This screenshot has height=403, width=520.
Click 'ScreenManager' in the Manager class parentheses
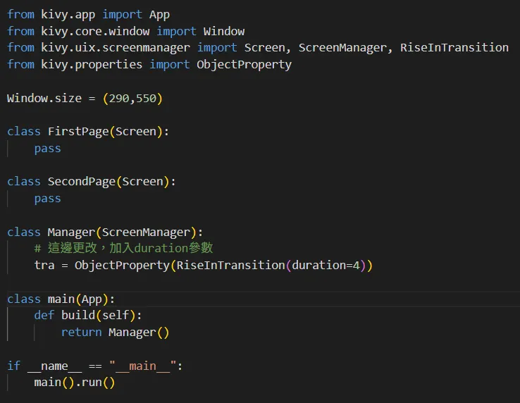click(x=146, y=232)
